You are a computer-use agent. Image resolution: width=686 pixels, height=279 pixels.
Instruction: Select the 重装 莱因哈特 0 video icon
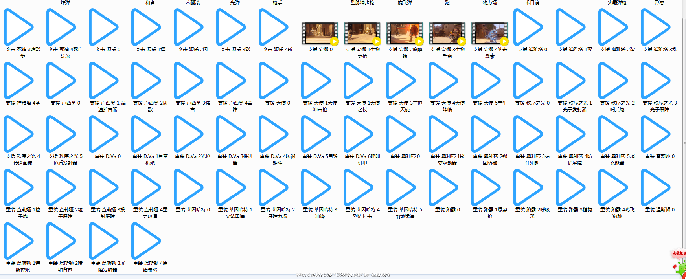[189, 187]
